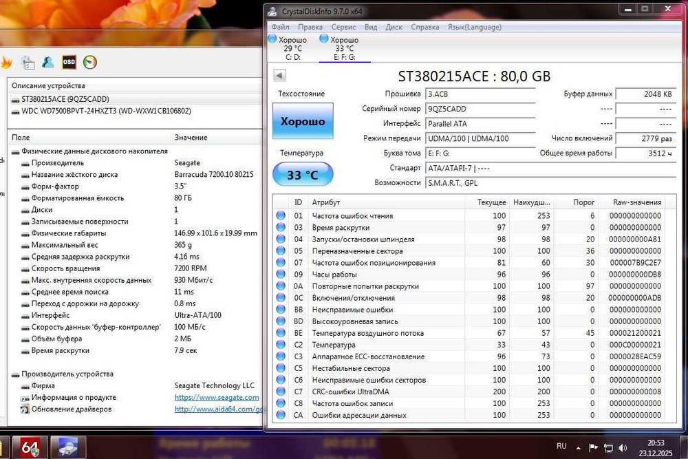This screenshot has width=688, height=459.
Task: Click status dot of attribute 09 Часы работы
Action: pyautogui.click(x=281, y=275)
